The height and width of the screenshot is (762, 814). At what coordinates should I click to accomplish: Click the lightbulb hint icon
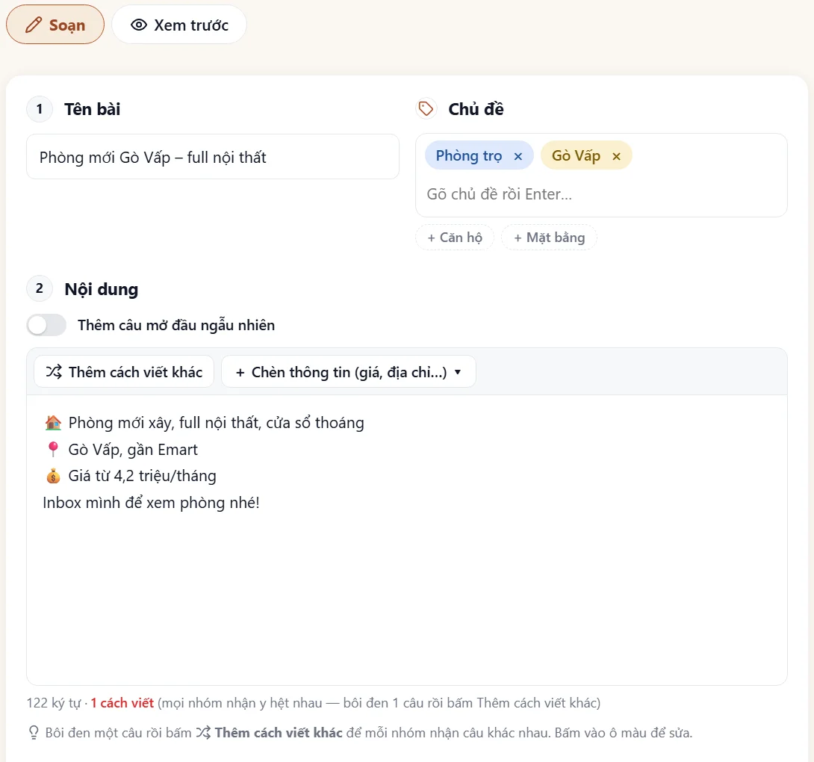pos(34,732)
